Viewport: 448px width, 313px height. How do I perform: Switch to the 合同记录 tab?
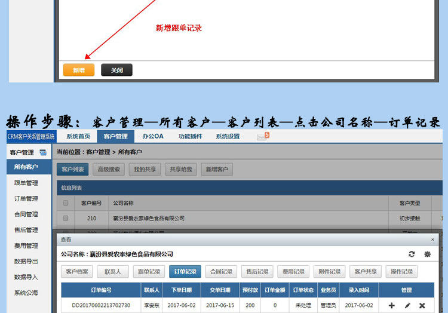tap(221, 272)
